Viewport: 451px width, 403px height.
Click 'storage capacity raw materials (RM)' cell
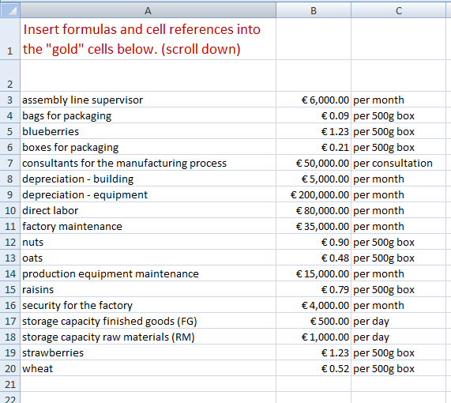148,337
